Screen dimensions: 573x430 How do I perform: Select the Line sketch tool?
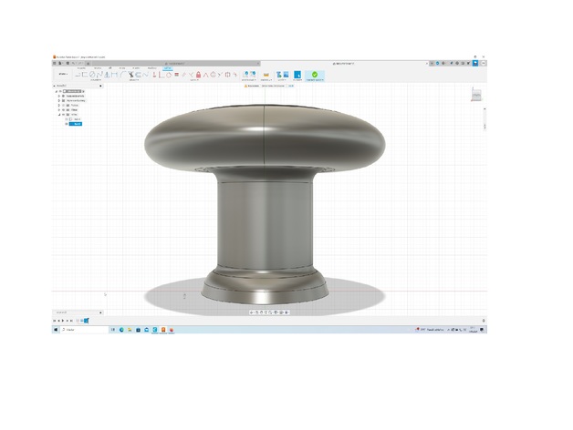point(78,75)
